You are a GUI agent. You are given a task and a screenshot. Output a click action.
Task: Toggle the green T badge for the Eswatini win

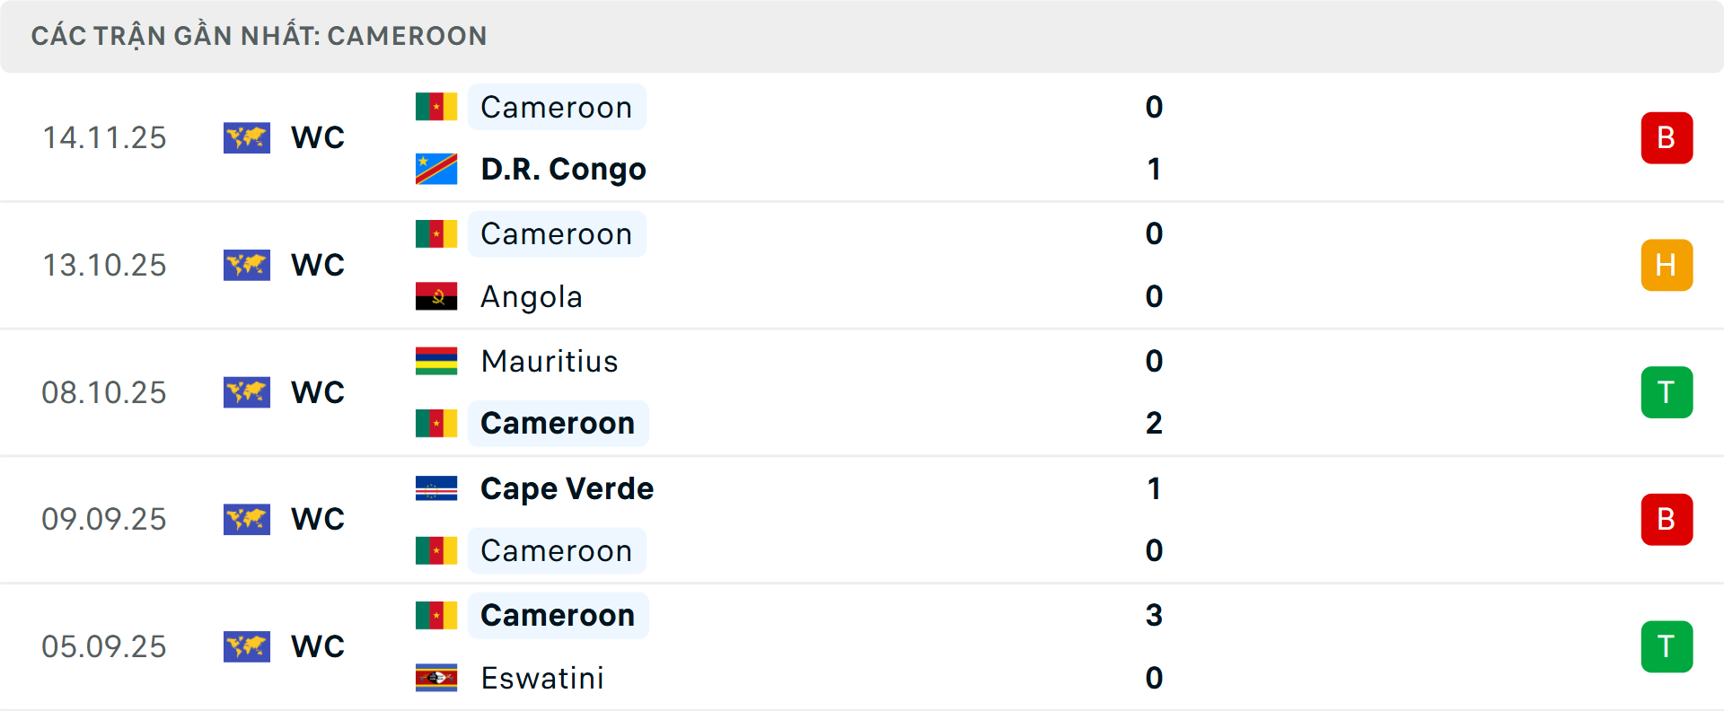[1667, 645]
